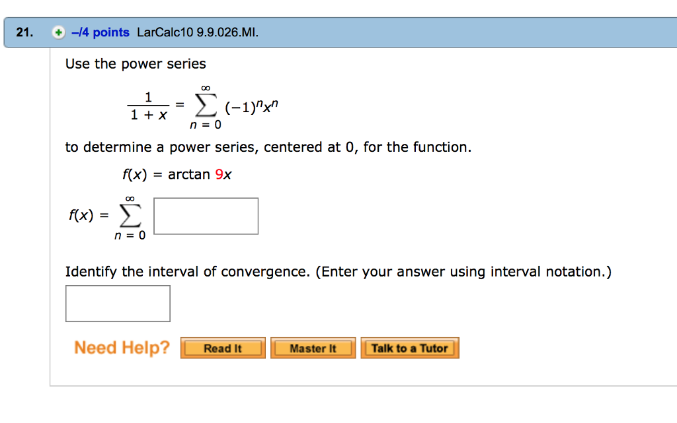Select the question number 21 label
Viewport: 677px width, 423px height.
pyautogui.click(x=24, y=32)
